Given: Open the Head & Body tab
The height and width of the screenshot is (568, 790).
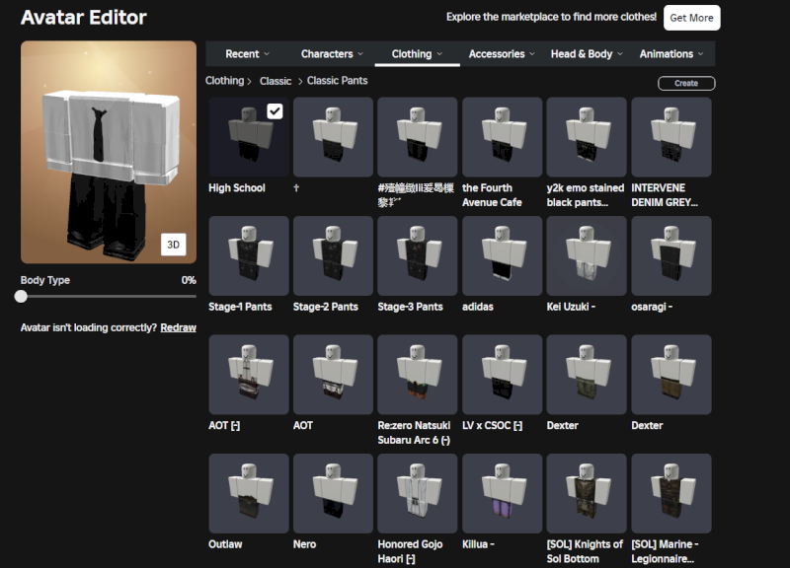Looking at the screenshot, I should [587, 54].
